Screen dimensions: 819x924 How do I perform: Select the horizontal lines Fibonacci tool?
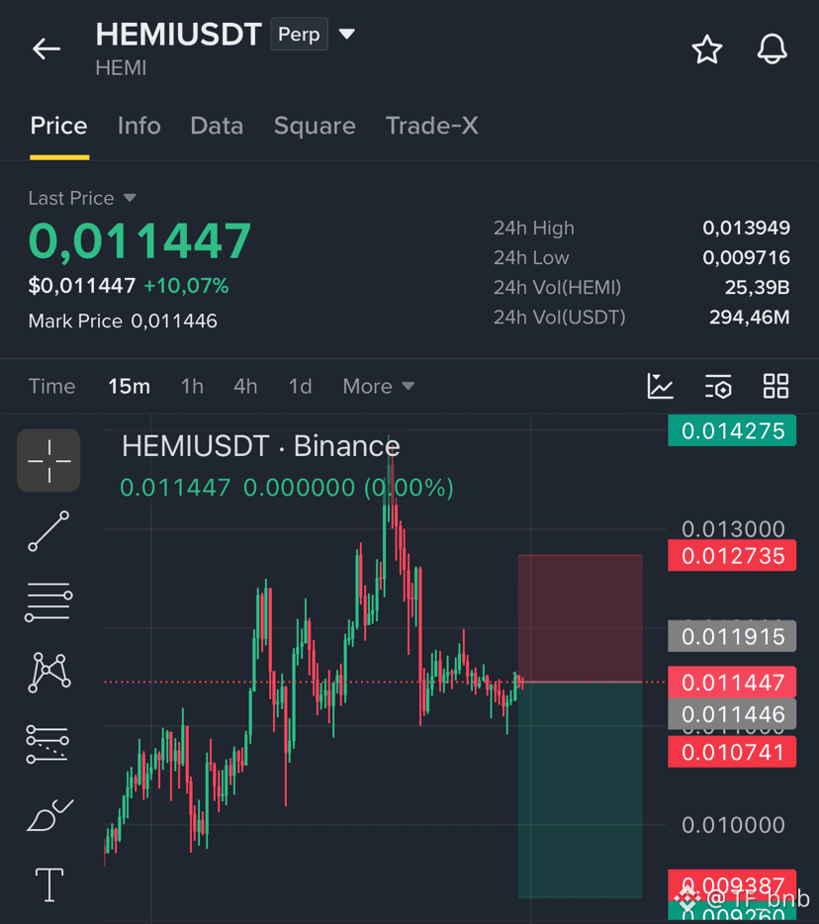click(x=48, y=601)
